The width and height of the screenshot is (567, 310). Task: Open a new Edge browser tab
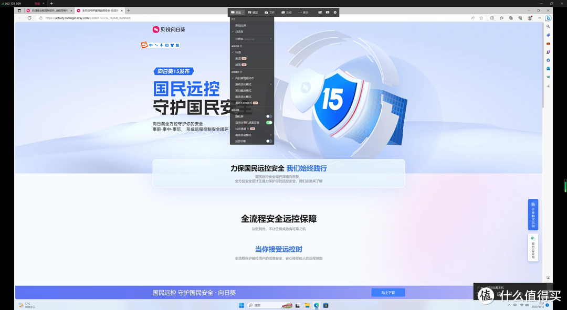[x=129, y=10]
